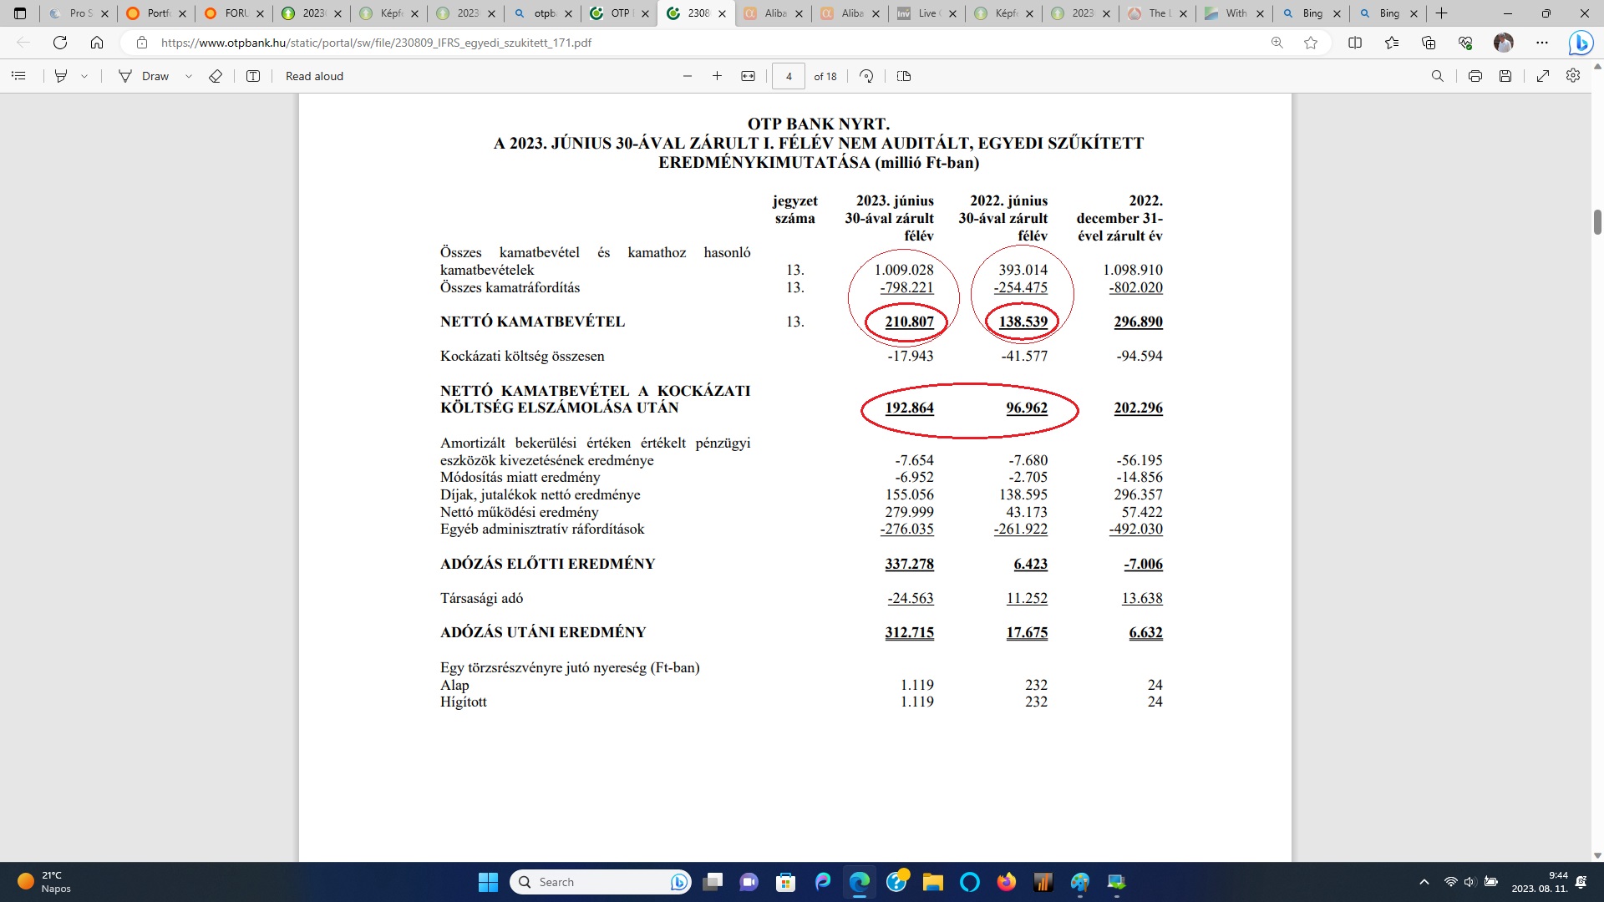Image resolution: width=1604 pixels, height=902 pixels.
Task: Select the Highlight tool
Action: tap(61, 76)
